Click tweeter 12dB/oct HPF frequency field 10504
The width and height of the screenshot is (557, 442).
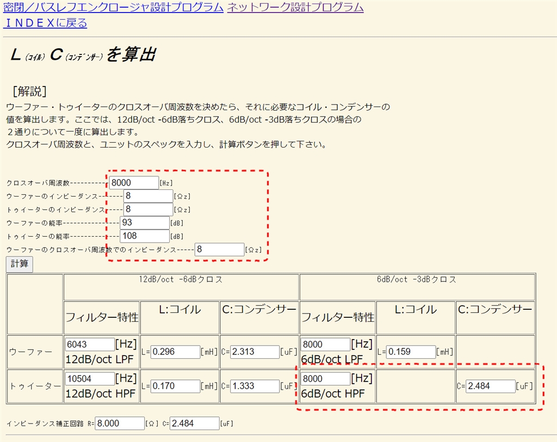pos(90,378)
